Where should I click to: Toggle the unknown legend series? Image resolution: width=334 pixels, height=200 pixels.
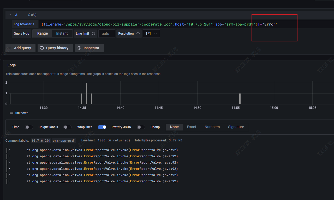click(22, 113)
